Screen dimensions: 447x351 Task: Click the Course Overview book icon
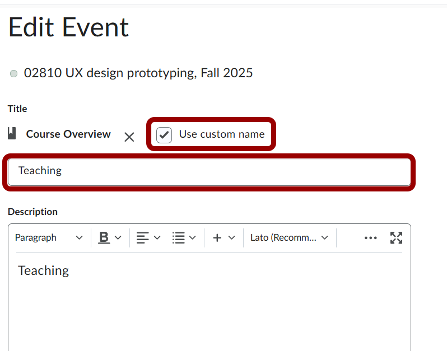point(12,134)
